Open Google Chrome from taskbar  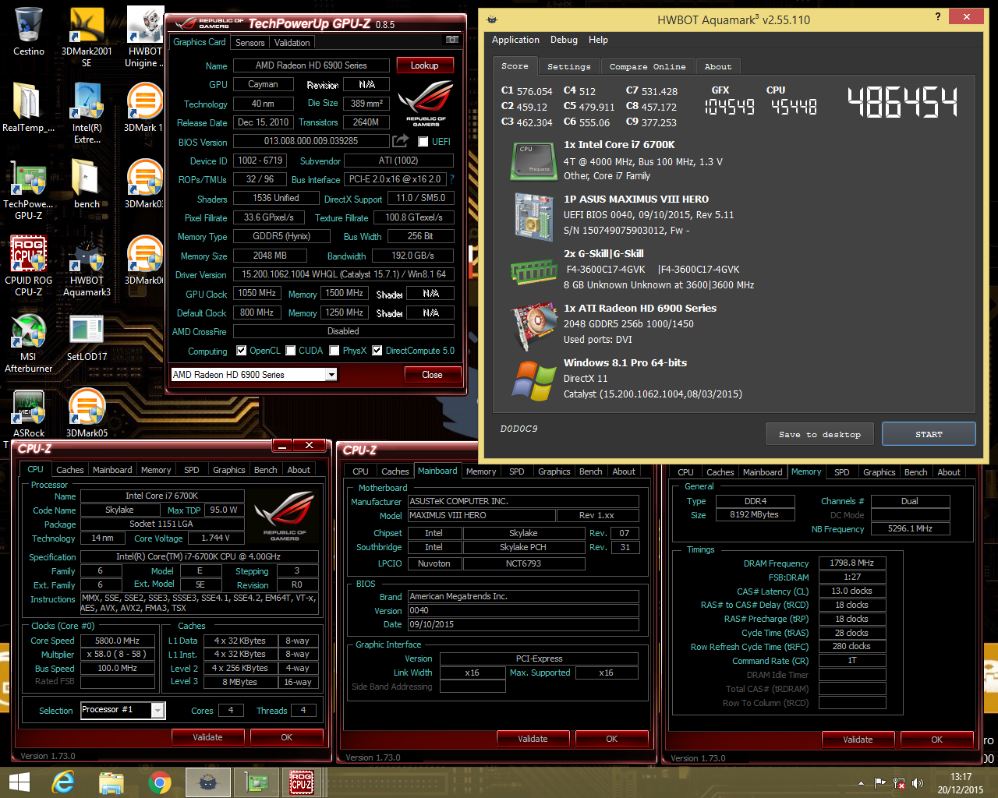(160, 782)
